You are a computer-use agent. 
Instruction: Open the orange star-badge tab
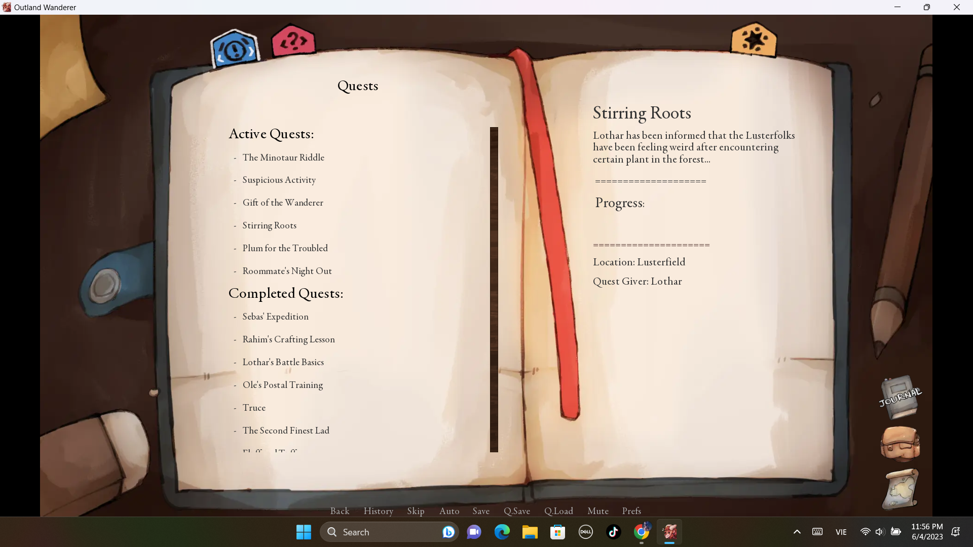tap(754, 39)
